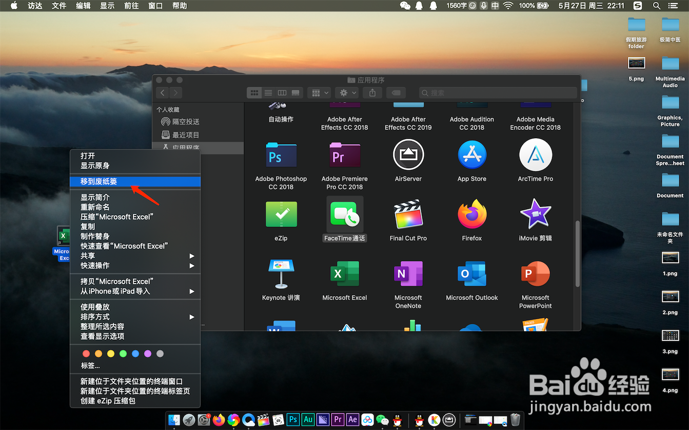Select the Firefox app in Finder window
689x430 pixels.
[x=472, y=214]
